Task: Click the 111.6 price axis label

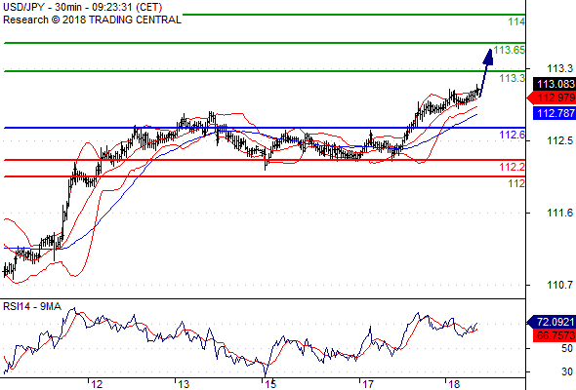Action: click(559, 213)
